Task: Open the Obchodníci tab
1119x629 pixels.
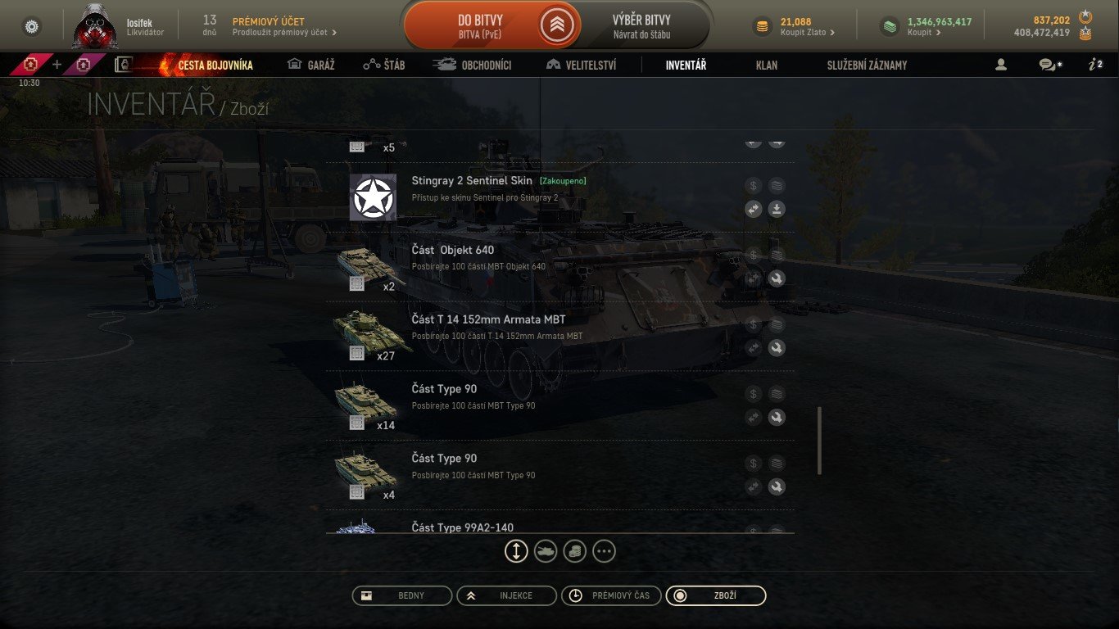Action: pyautogui.click(x=473, y=65)
